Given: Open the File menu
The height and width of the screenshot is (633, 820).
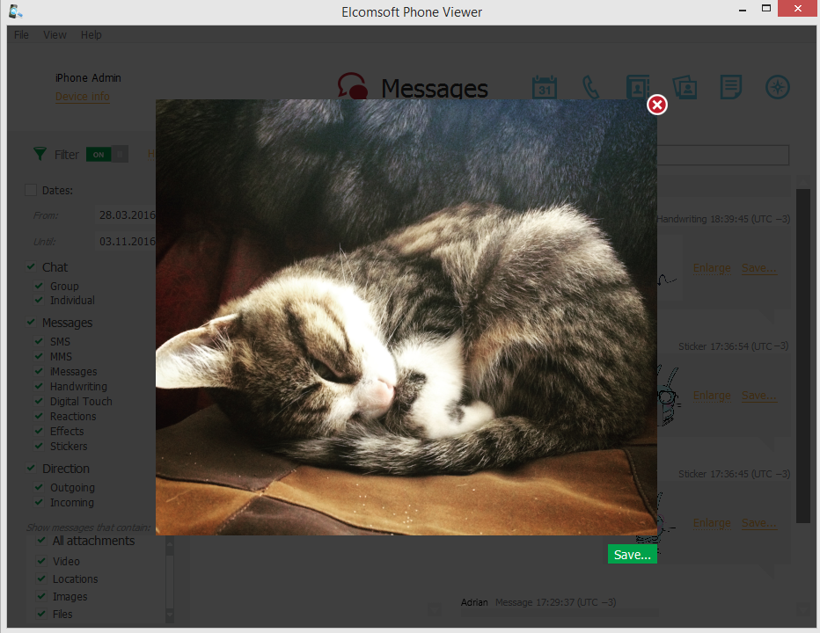Looking at the screenshot, I should tap(21, 35).
